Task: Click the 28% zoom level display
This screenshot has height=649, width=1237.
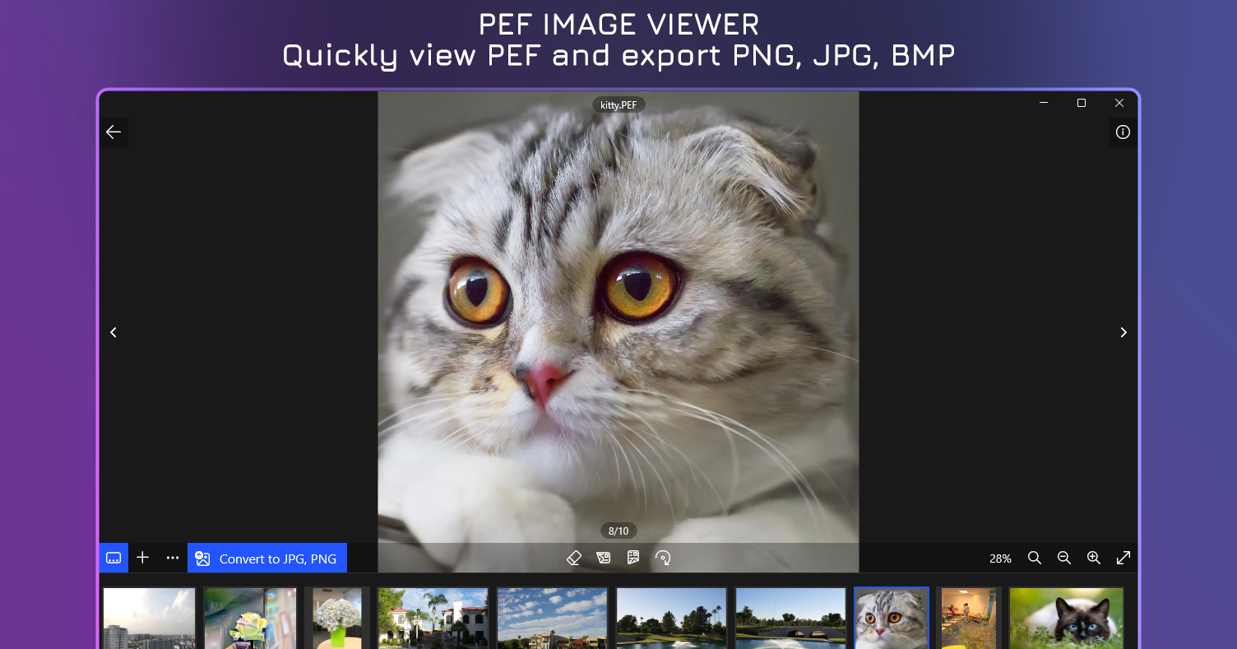Action: pos(1000,558)
